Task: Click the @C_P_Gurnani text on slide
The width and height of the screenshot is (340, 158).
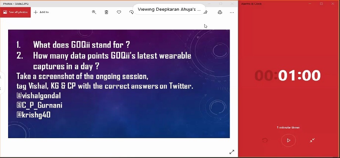Action: [39, 105]
